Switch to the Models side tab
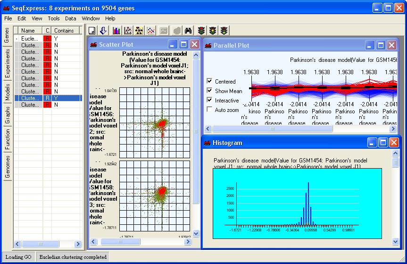This screenshot has width=407, height=264. (7, 93)
